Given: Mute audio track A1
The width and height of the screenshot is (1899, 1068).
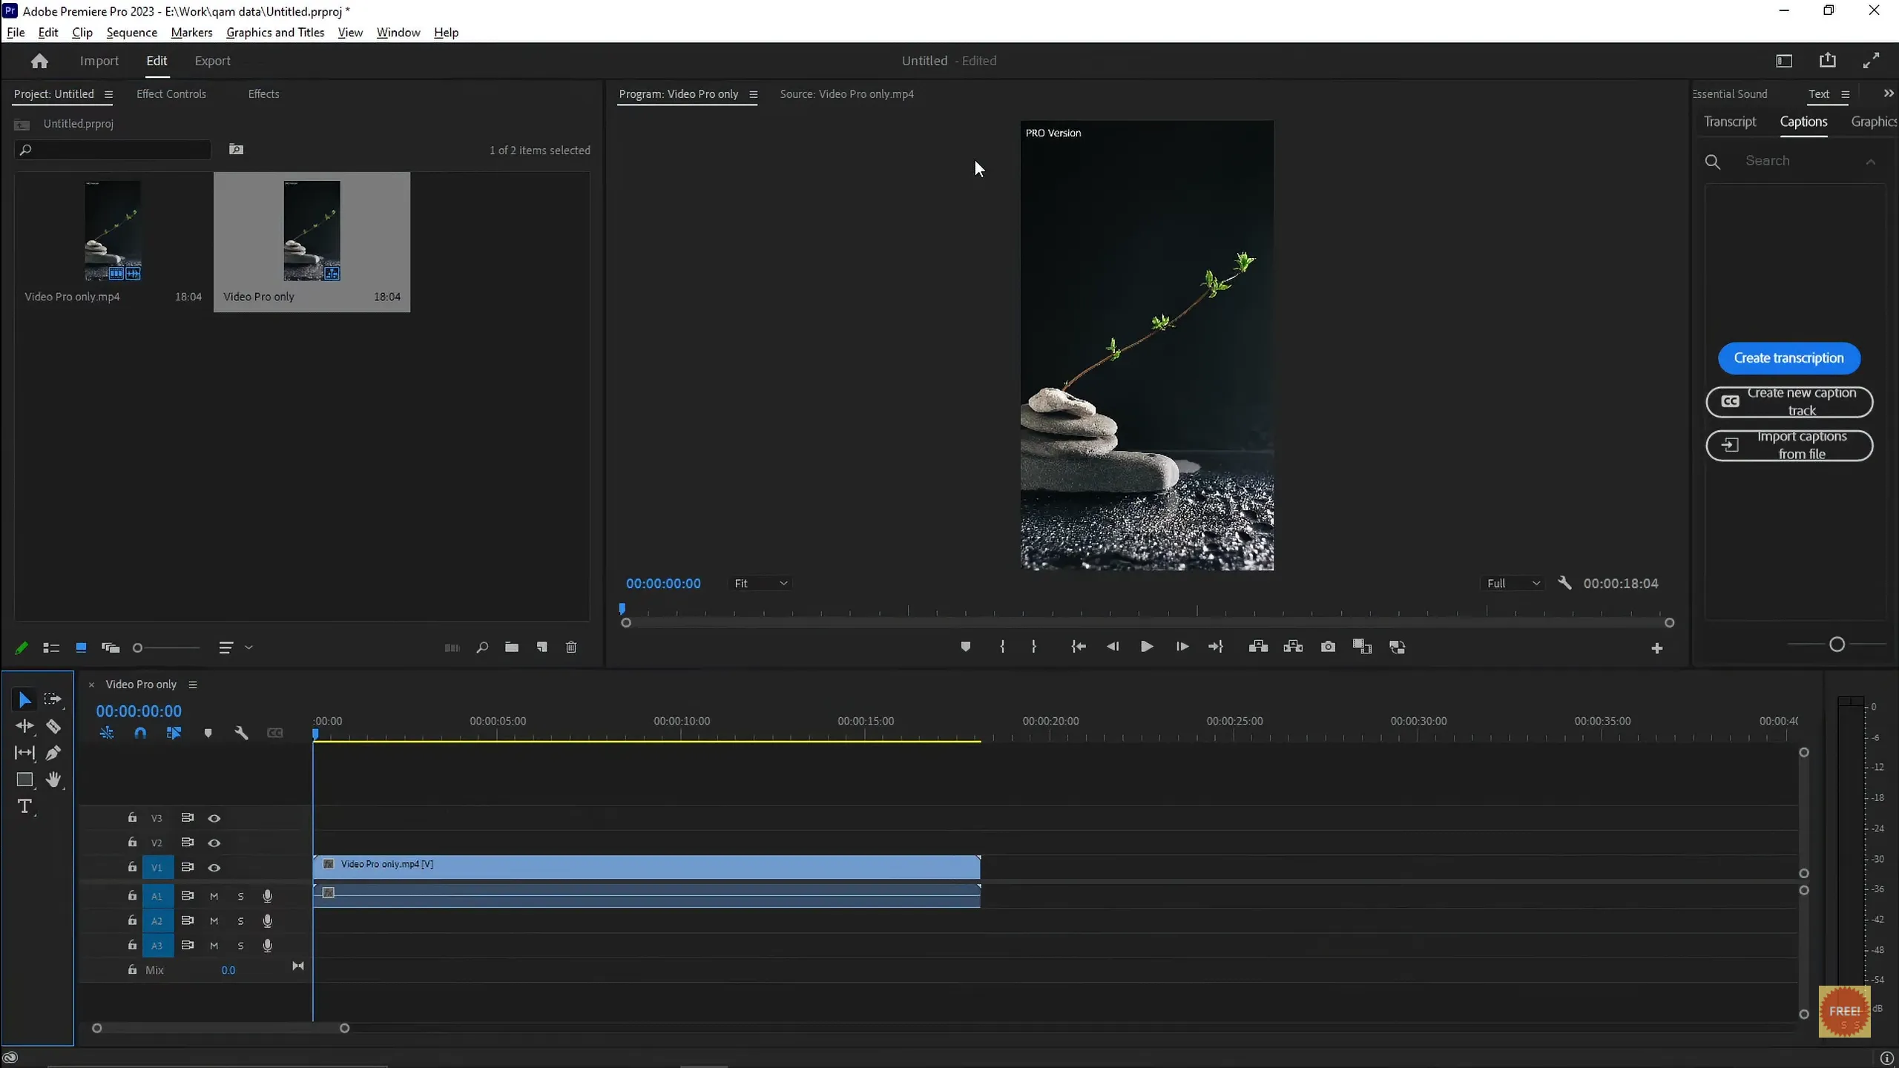Looking at the screenshot, I should pyautogui.click(x=214, y=896).
